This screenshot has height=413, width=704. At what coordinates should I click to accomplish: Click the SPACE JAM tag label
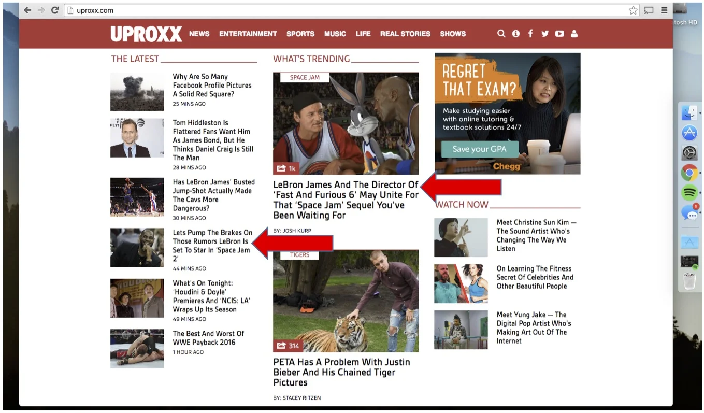[305, 77]
